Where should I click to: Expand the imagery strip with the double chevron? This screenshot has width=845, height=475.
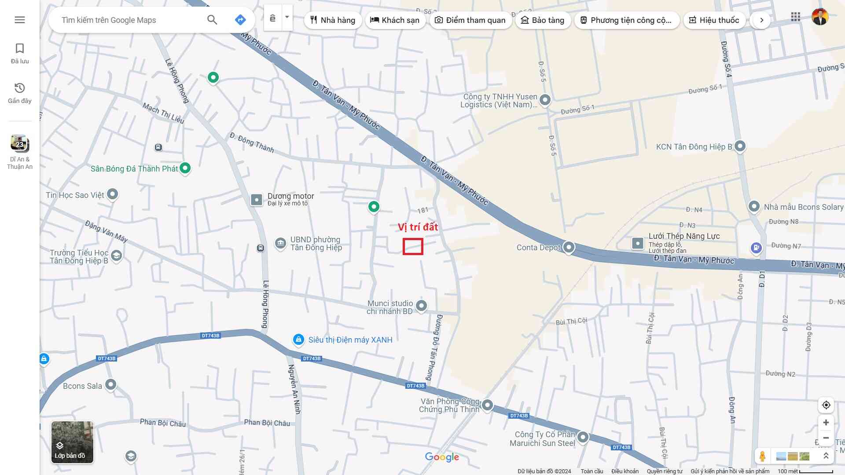(x=826, y=456)
